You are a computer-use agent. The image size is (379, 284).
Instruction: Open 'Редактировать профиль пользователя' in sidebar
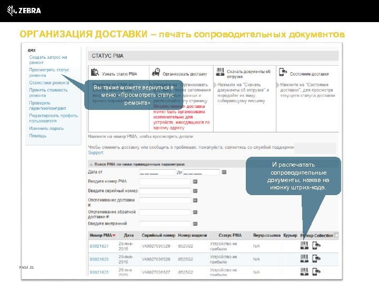coord(53,118)
